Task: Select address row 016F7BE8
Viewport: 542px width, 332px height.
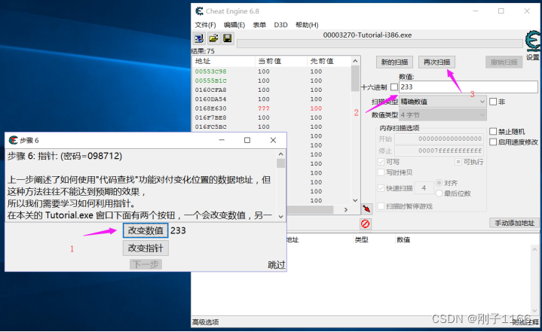Action: [x=271, y=117]
